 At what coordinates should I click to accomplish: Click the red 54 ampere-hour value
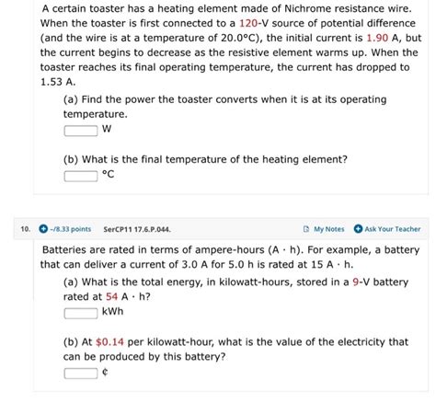coord(112,297)
